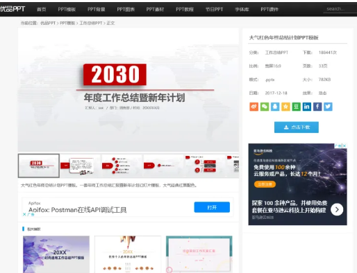
Task: Click the yellow star Qzone share icon
Action: click(285, 107)
